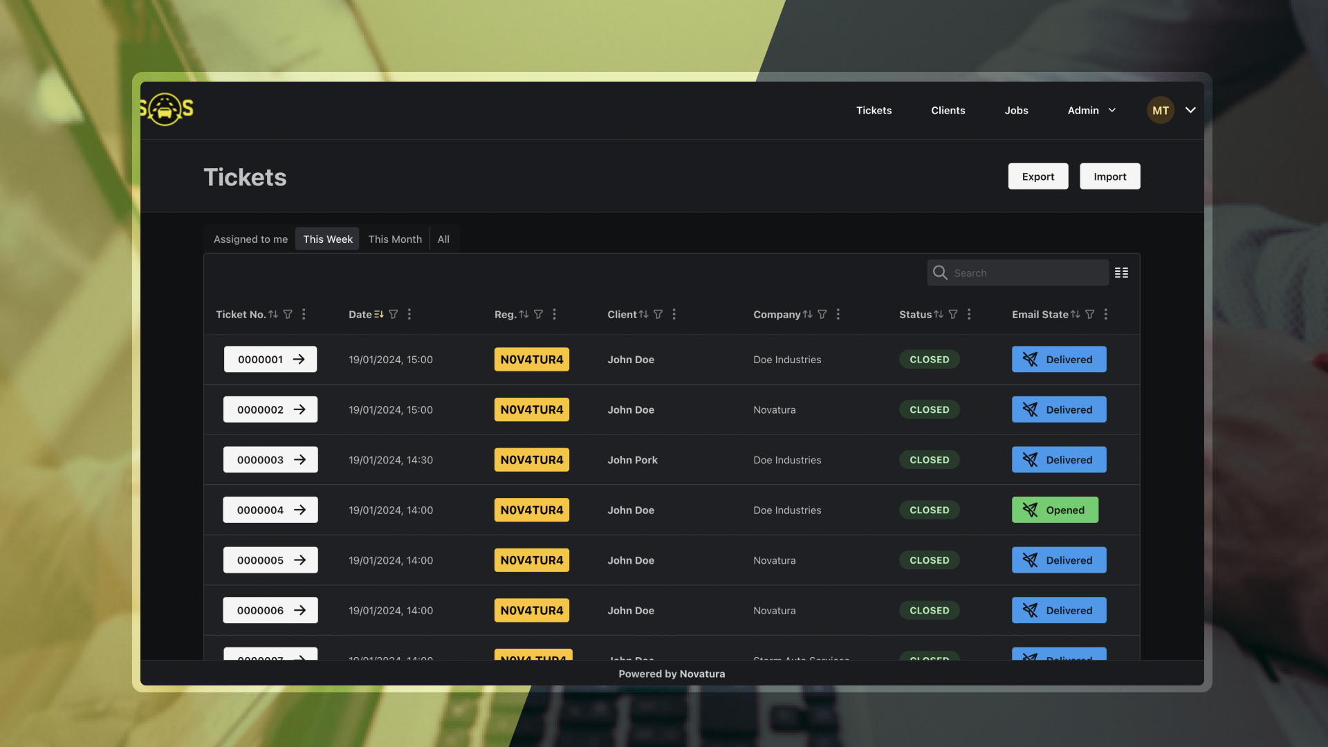Open the filter icon for the Status column
1328x747 pixels.
pos(954,314)
